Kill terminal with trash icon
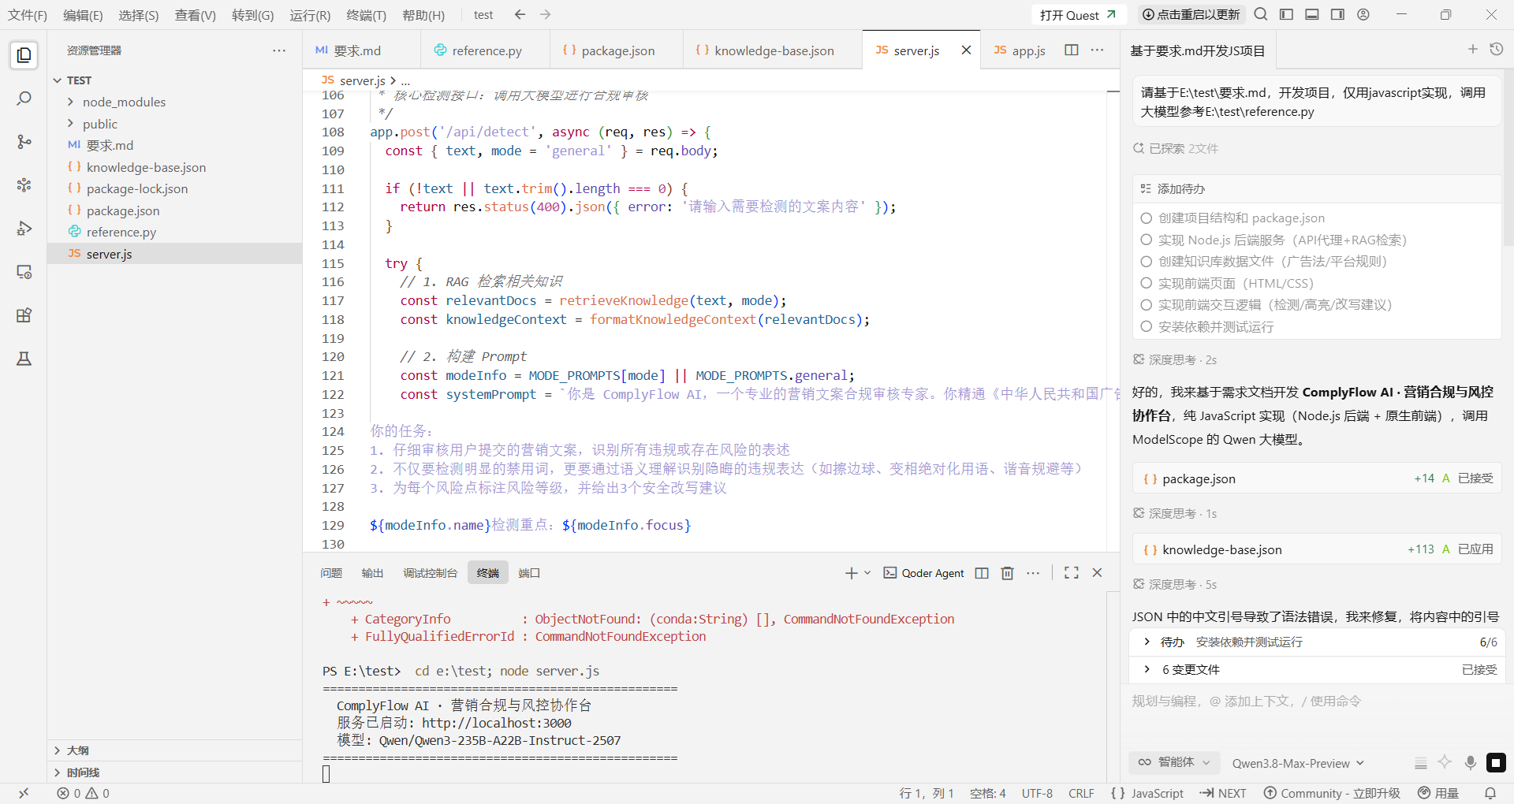Image resolution: width=1514 pixels, height=804 pixels. (1007, 573)
